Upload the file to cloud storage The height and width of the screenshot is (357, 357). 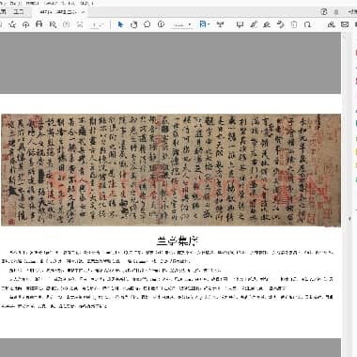[25, 24]
